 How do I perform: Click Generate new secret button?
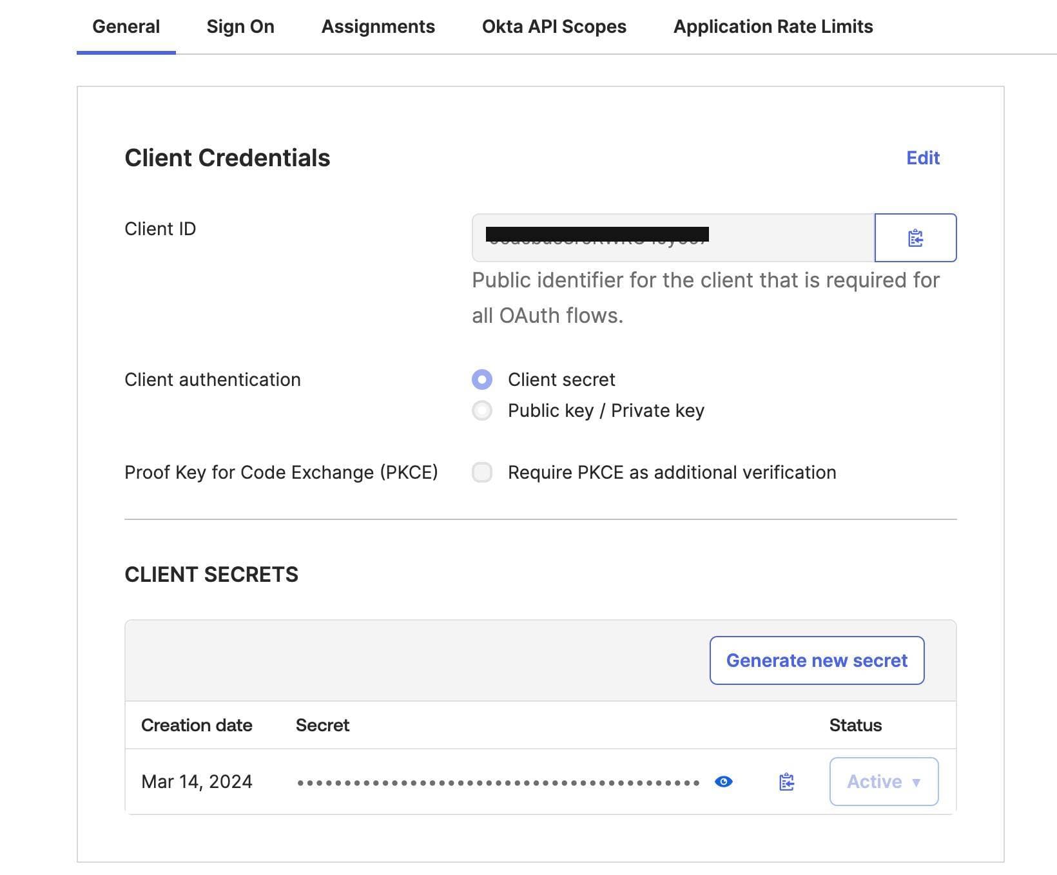[817, 660]
